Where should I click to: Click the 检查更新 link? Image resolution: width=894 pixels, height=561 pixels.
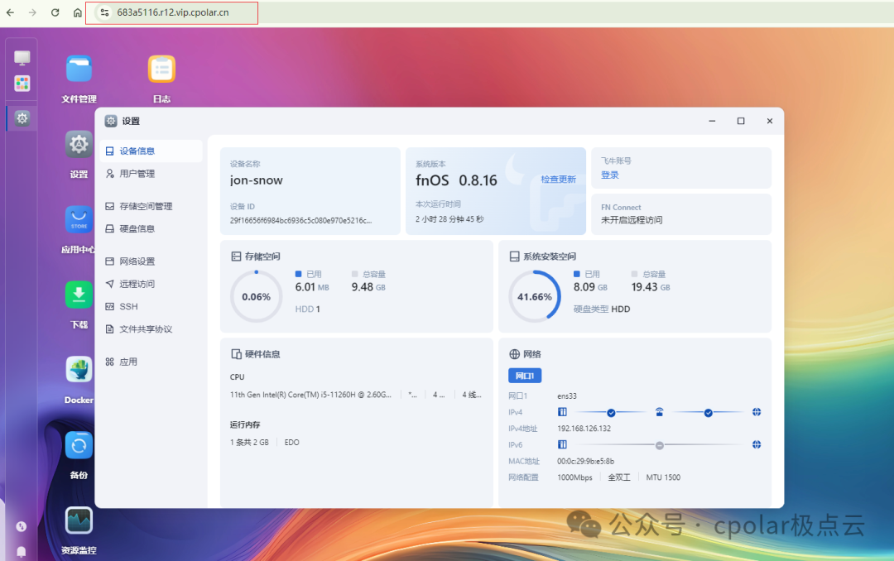coord(558,180)
